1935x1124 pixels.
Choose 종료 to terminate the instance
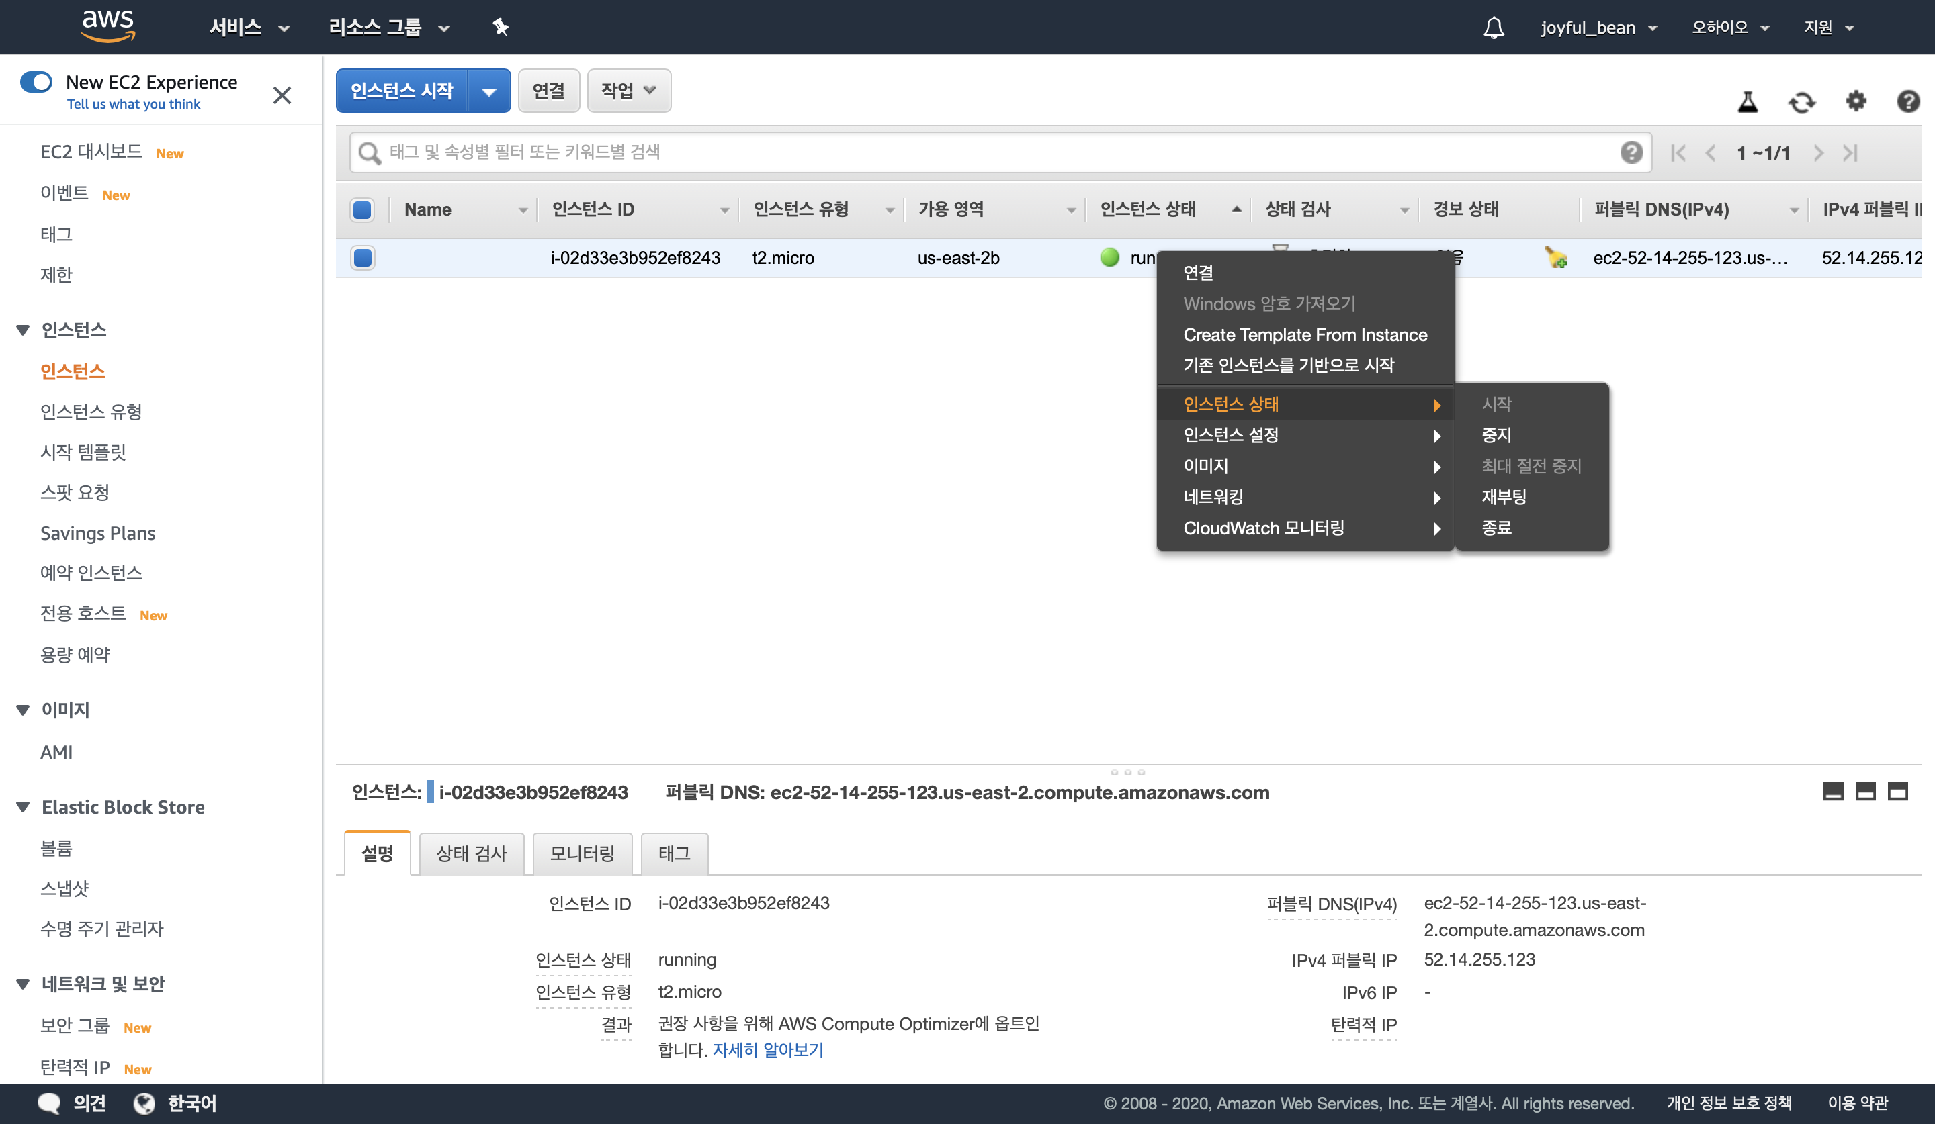click(x=1531, y=528)
